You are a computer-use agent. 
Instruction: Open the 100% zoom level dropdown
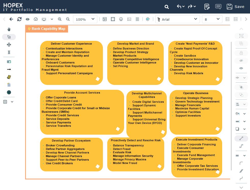(85, 19)
